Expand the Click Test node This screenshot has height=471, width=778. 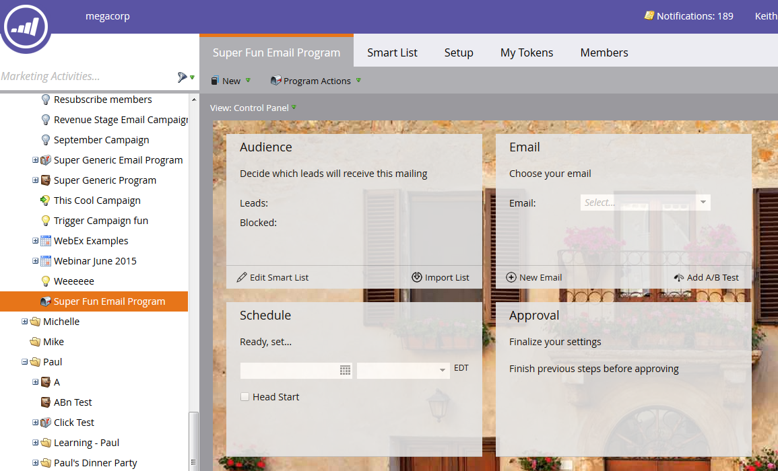[x=35, y=423]
